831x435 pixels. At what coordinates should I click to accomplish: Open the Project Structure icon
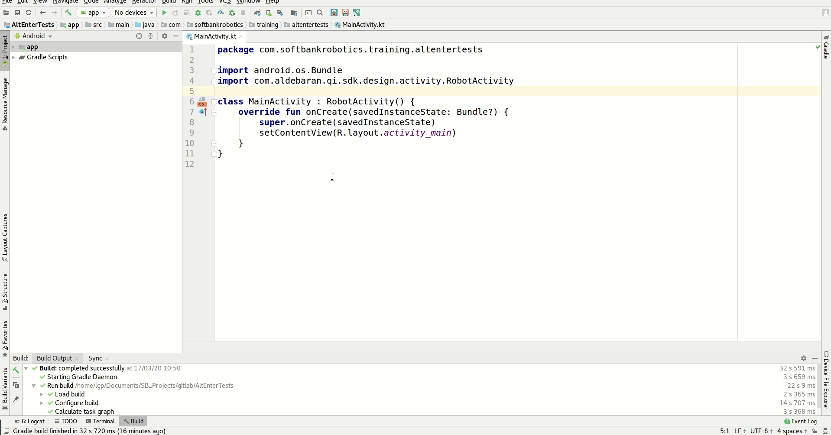tap(294, 13)
